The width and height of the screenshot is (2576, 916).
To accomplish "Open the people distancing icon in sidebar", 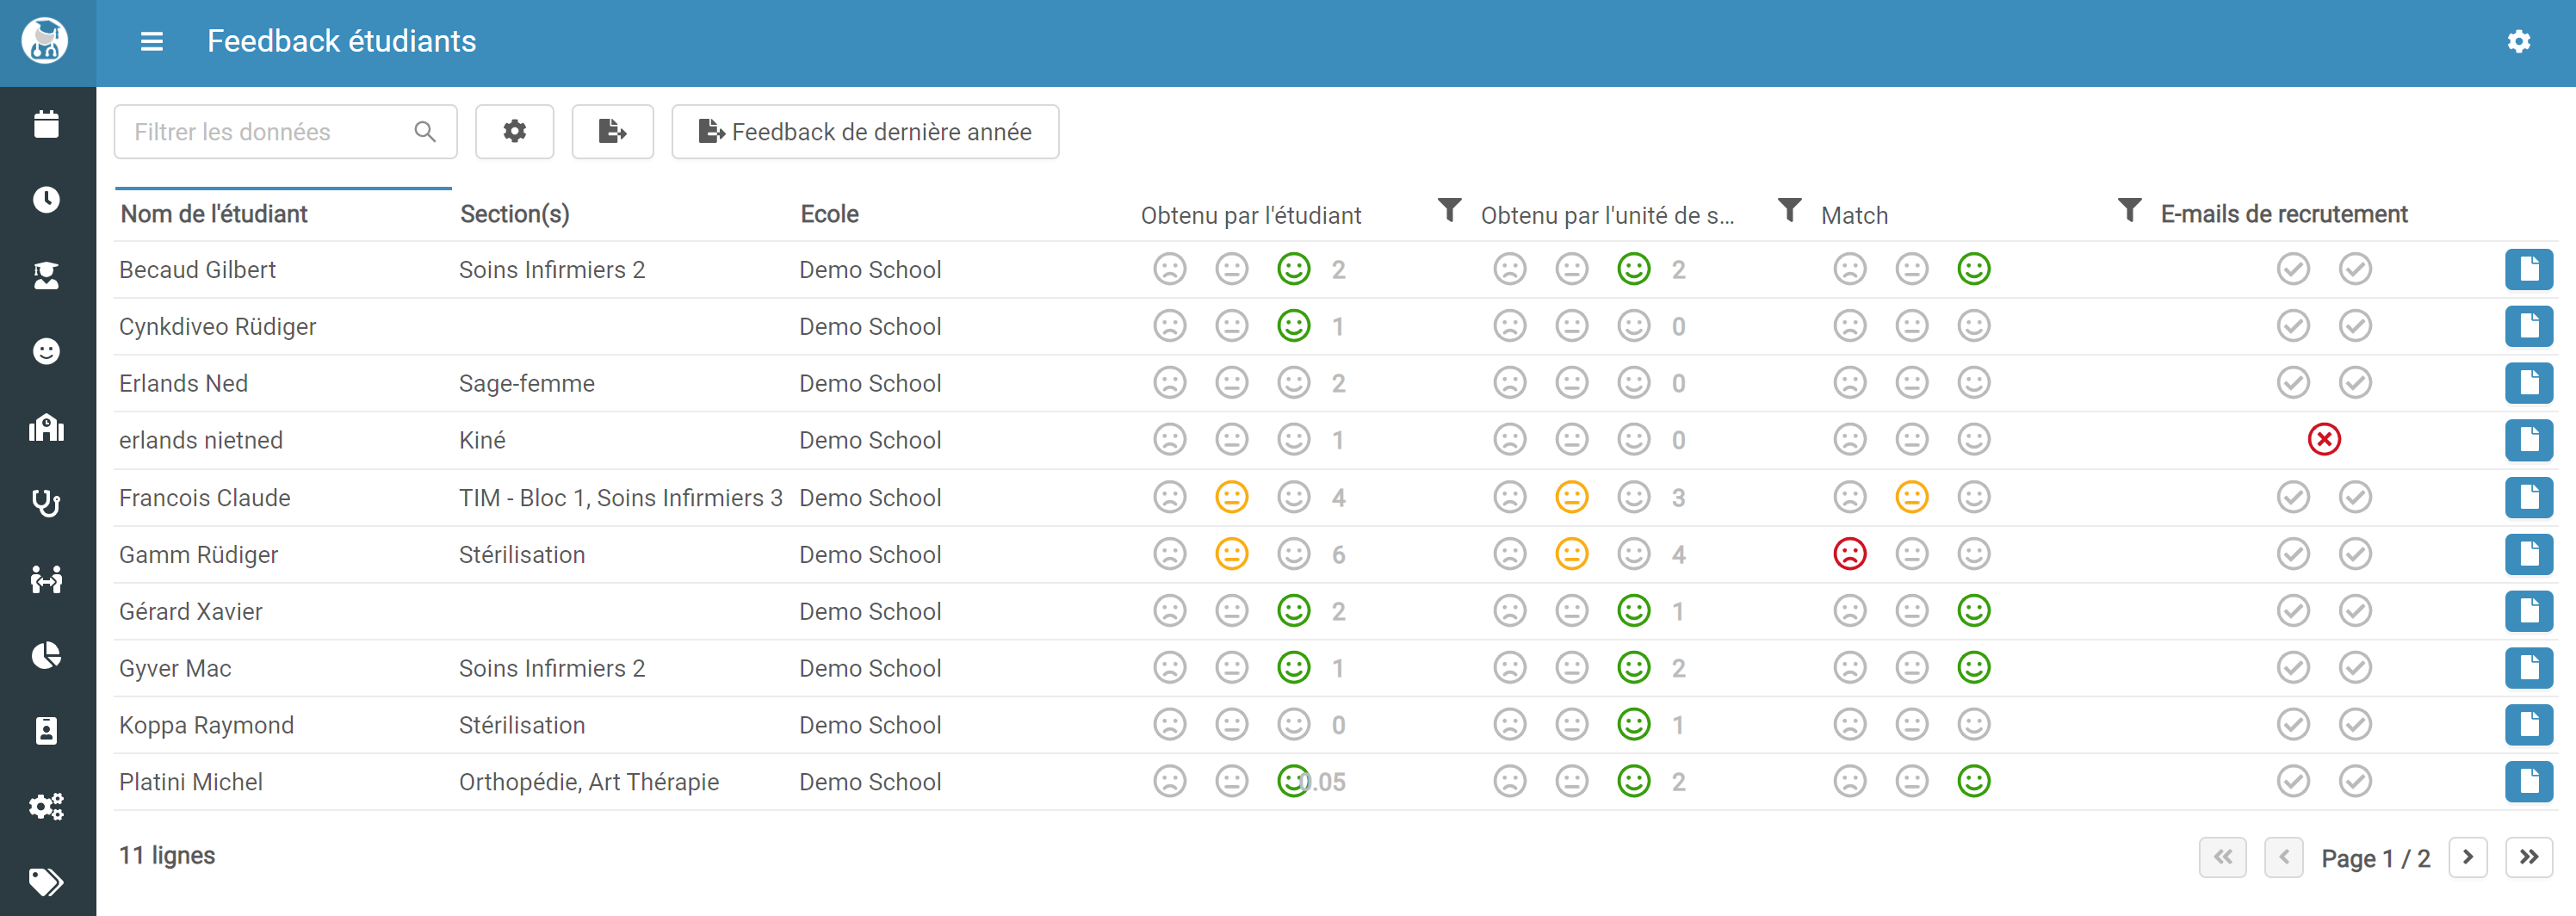I will [x=46, y=579].
